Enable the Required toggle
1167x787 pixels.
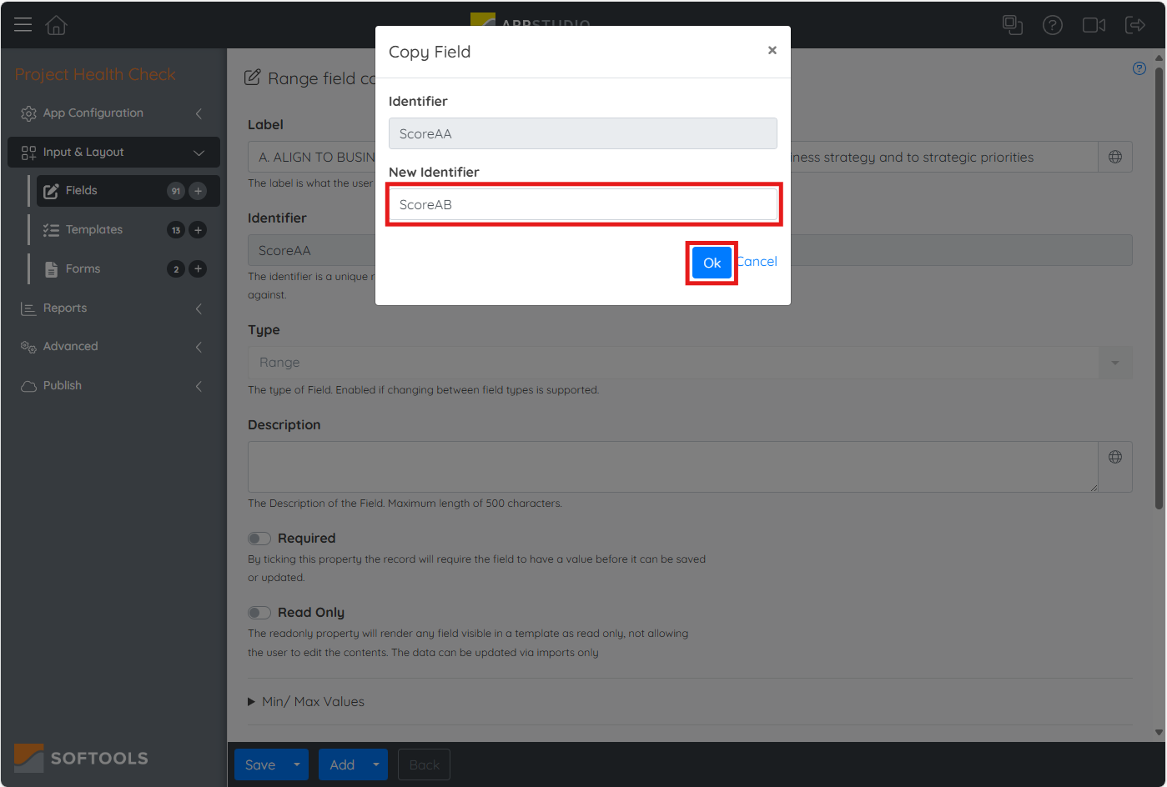click(259, 539)
